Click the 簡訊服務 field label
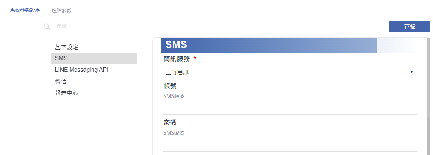Screen dimensions: 433x155 177,58
